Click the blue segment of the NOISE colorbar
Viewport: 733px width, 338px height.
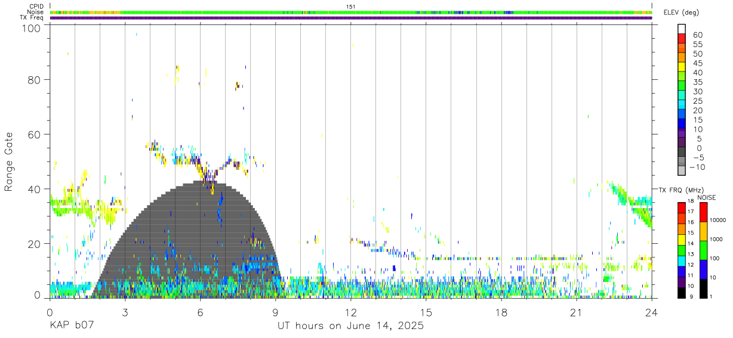[x=704, y=269]
